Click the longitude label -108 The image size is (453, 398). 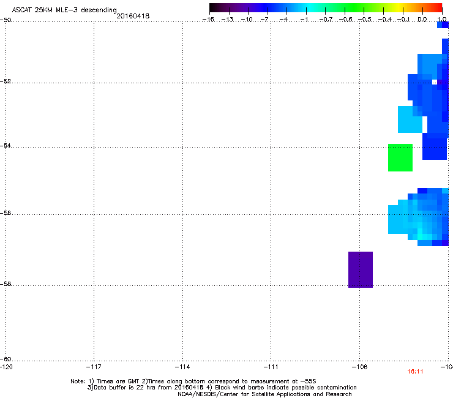[x=360, y=367]
